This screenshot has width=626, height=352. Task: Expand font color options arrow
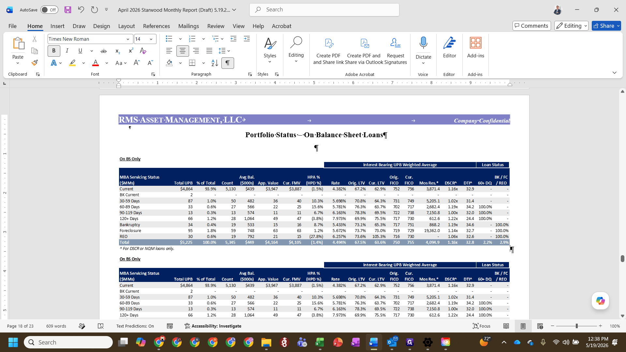point(107,63)
